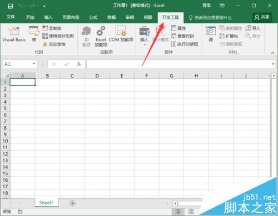Screen dimensions: 278x216
Task: Switch to the Insert (插入) ribbon tab
Action: (x=48, y=17)
